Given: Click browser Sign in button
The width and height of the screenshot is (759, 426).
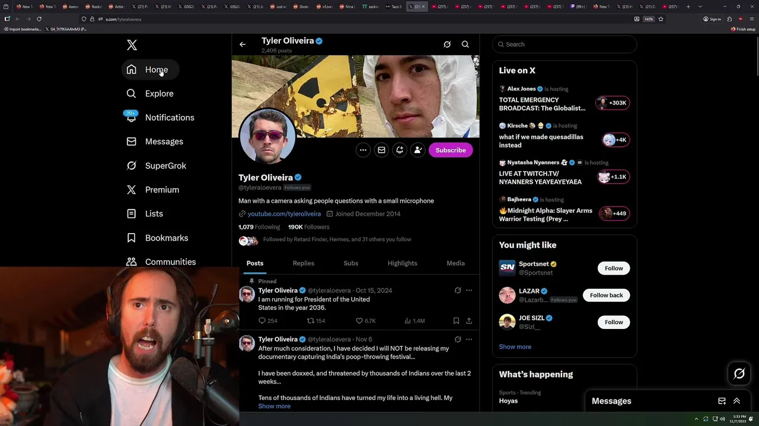Looking at the screenshot, I should click(x=712, y=19).
